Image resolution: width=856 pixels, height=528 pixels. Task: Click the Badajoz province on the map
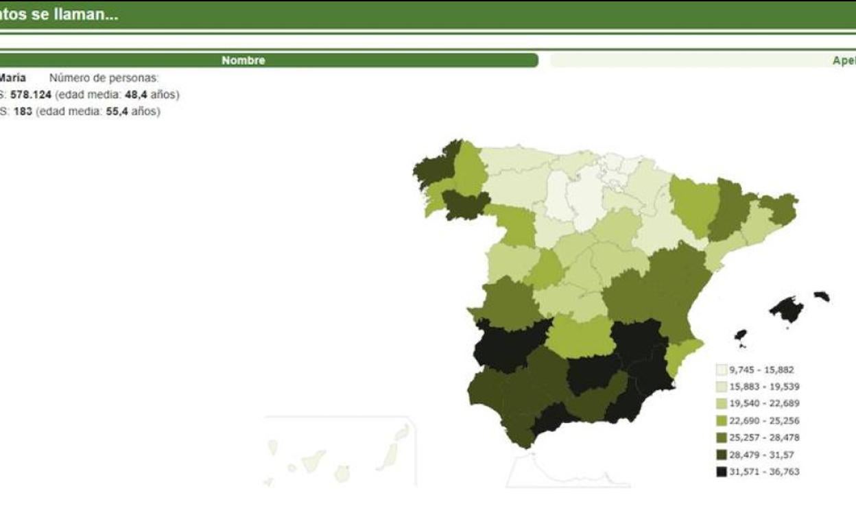pyautogui.click(x=508, y=346)
